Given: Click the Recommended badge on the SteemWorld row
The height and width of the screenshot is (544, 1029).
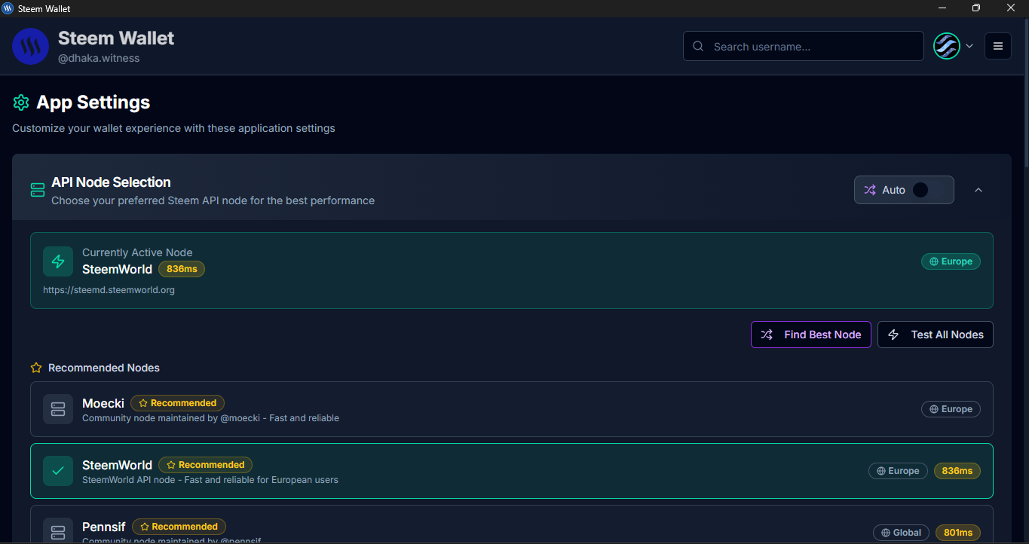Looking at the screenshot, I should coord(205,465).
